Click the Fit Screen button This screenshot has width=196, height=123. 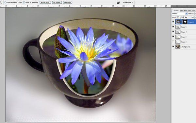click(x=57, y=2)
